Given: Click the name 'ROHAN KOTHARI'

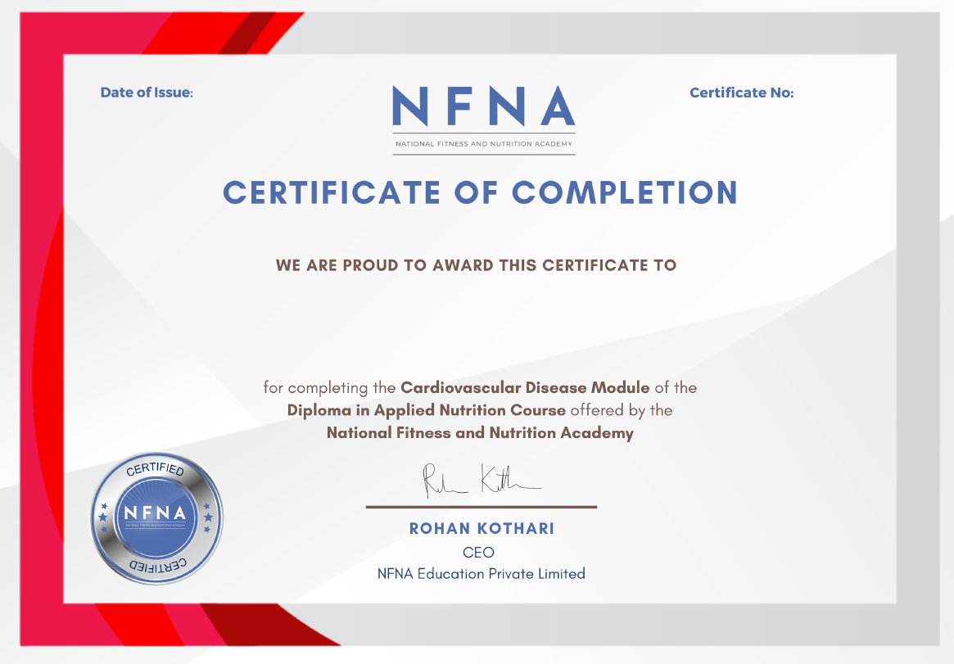Looking at the screenshot, I should coord(482,528).
